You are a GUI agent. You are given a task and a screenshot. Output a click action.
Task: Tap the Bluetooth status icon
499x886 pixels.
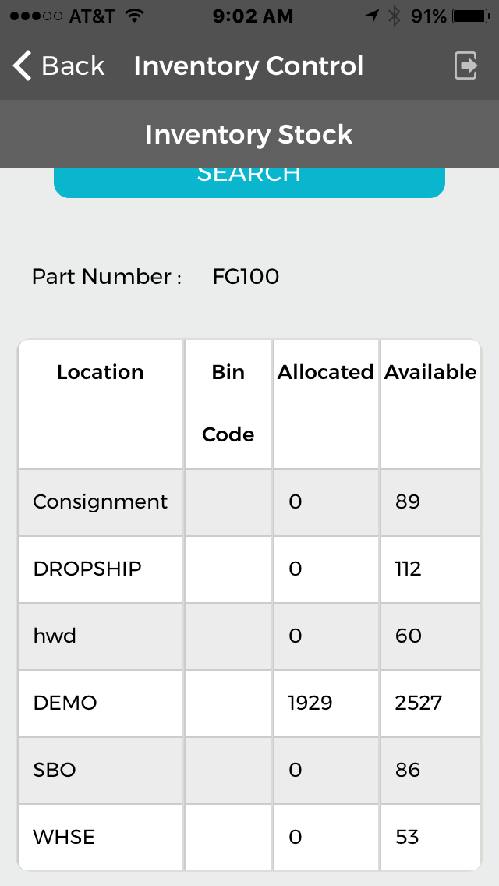pos(394,16)
